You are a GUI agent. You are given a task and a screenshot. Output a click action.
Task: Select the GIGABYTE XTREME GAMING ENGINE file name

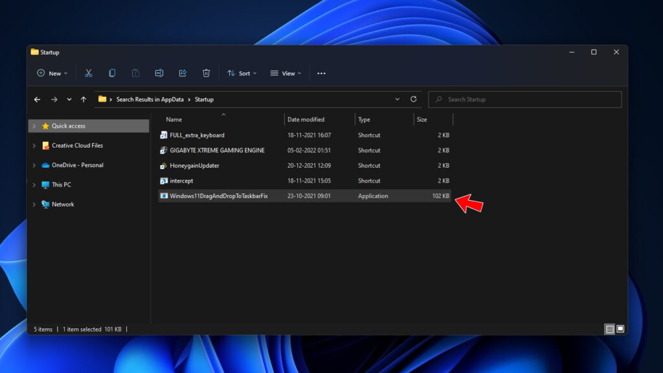pyautogui.click(x=218, y=150)
